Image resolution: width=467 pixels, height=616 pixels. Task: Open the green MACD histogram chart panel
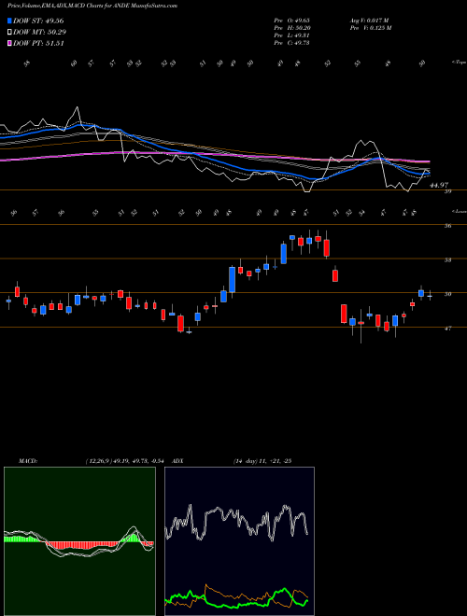[79, 541]
